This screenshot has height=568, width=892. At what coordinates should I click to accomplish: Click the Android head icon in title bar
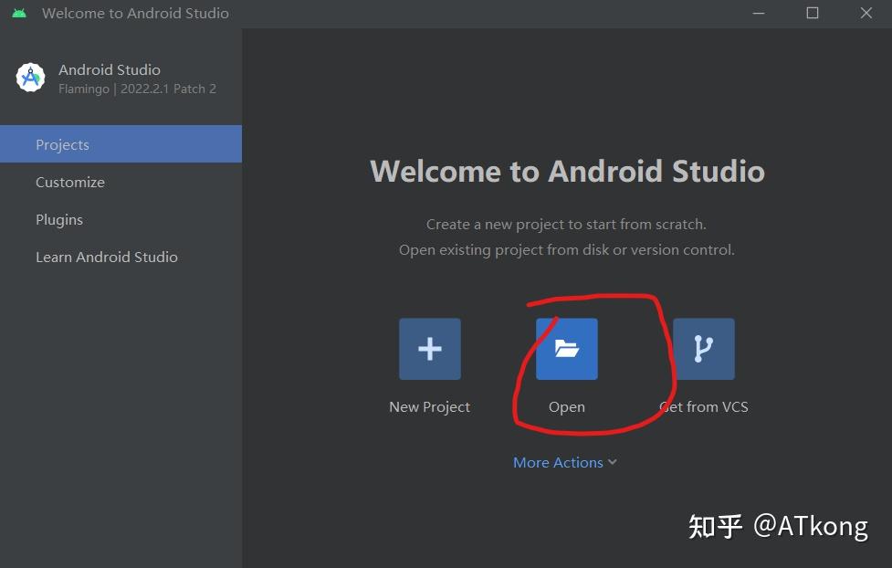point(18,13)
